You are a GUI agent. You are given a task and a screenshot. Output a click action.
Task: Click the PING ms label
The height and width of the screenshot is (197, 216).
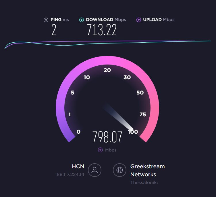click(x=60, y=20)
